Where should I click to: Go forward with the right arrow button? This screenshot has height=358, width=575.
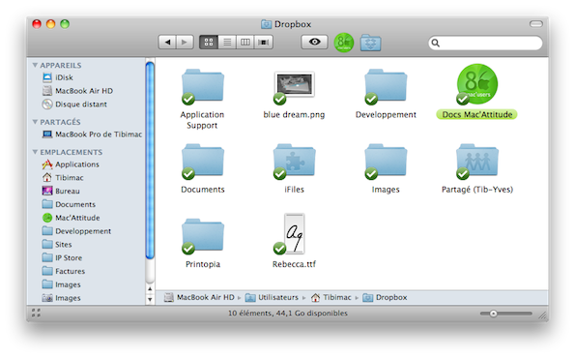185,43
